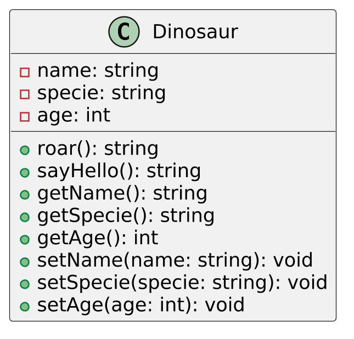Screen dimensions: 354x339
Task: Click the public circle icon beside getSpecie()
Action: pos(24,217)
